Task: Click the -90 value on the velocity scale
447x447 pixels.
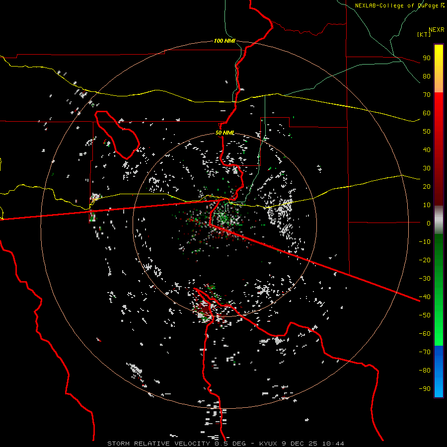Action: point(425,389)
